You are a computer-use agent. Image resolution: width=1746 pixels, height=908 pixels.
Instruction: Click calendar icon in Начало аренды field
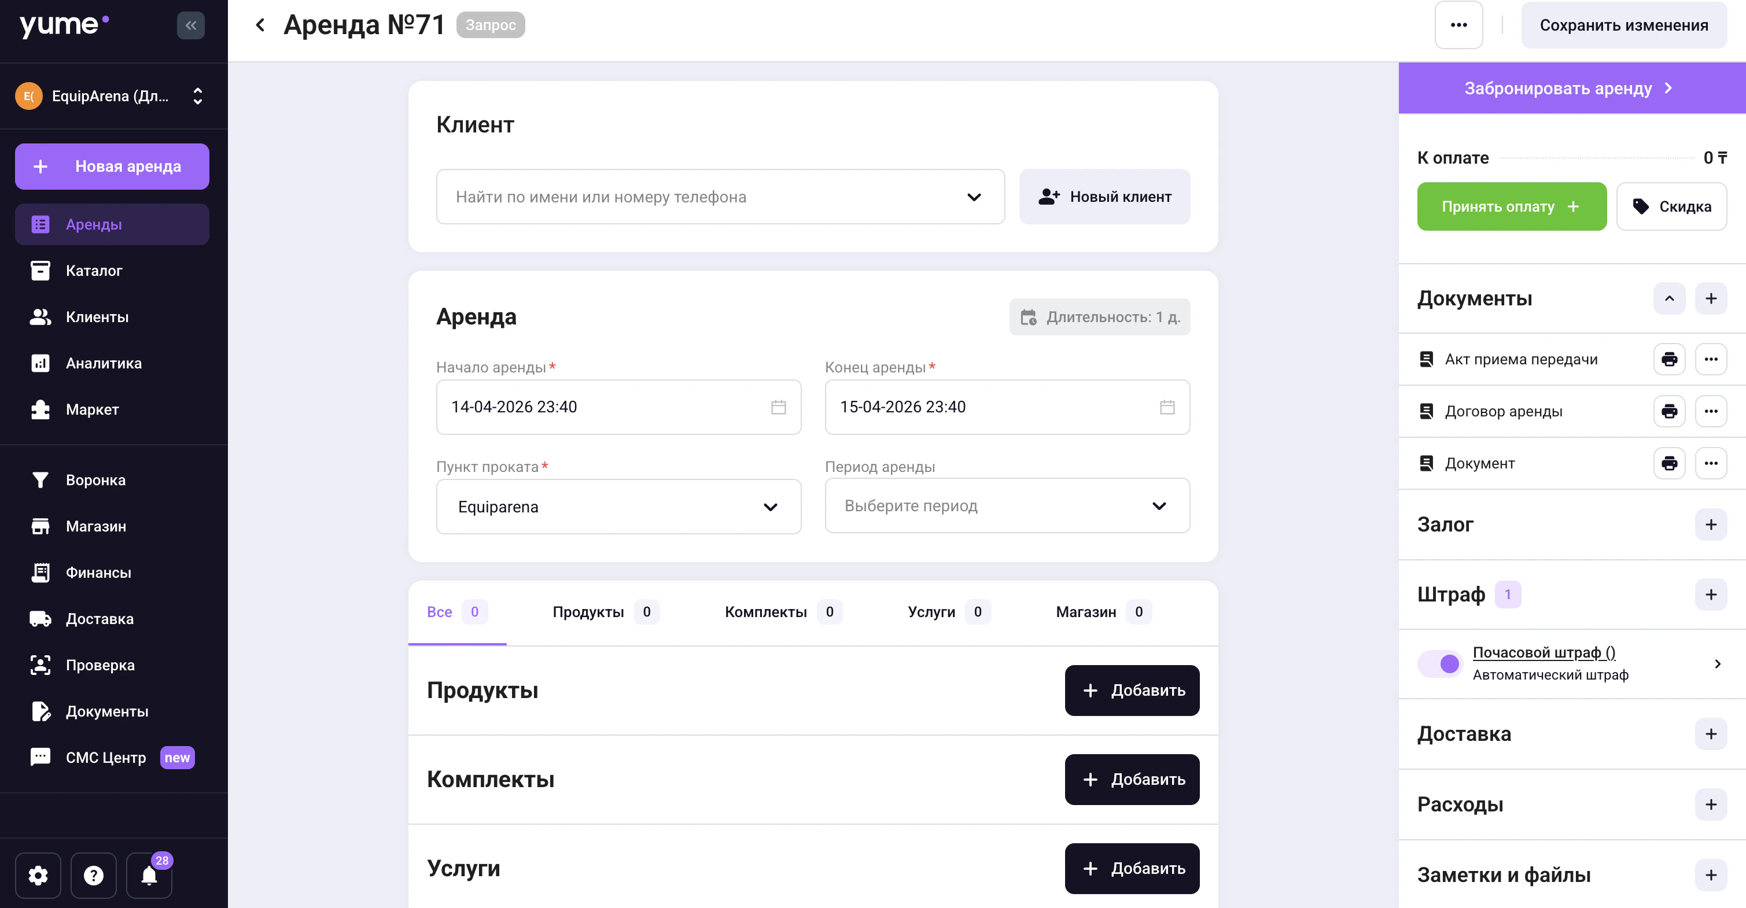pyautogui.click(x=778, y=407)
